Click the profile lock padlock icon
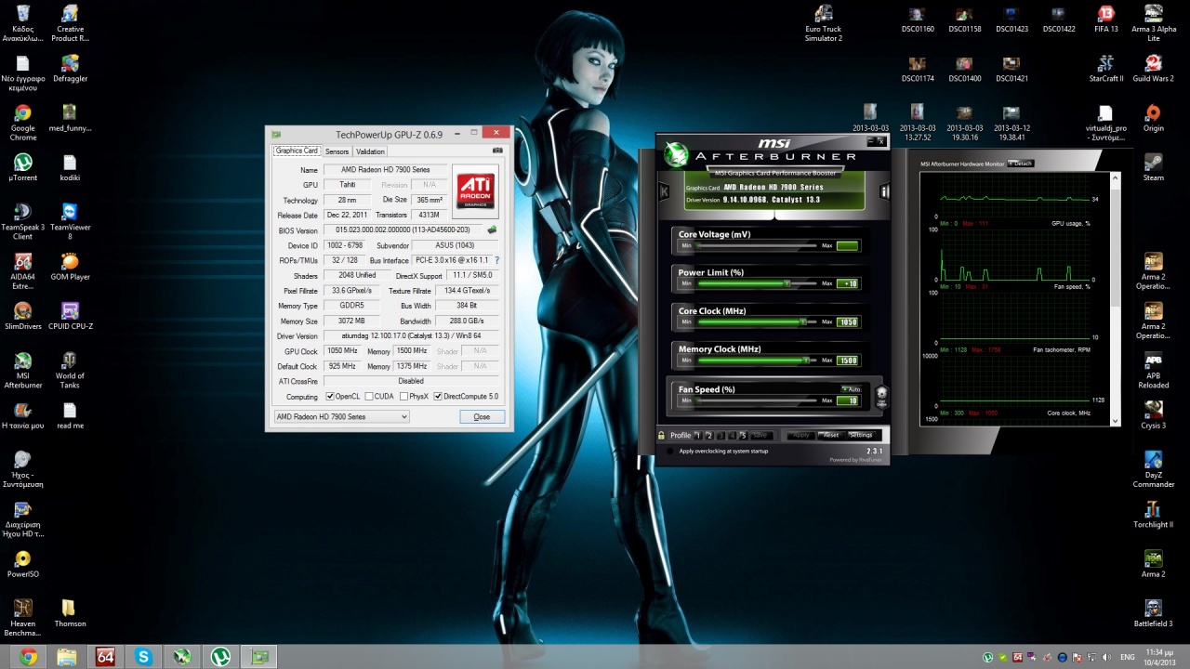Image resolution: width=1190 pixels, height=669 pixels. click(x=661, y=435)
